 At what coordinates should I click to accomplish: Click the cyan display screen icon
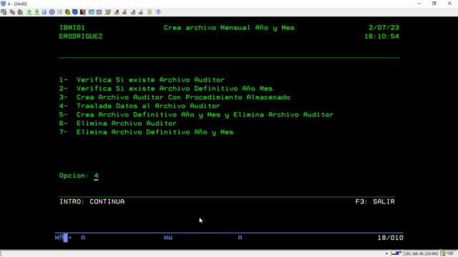click(x=92, y=12)
